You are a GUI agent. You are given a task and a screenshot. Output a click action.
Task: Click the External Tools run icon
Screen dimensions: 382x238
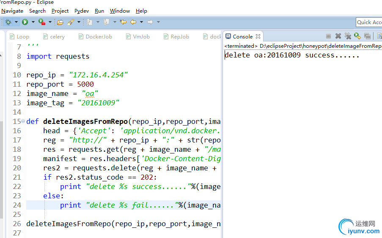42,22
